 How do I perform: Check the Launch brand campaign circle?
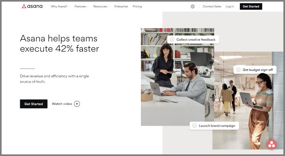click(194, 126)
